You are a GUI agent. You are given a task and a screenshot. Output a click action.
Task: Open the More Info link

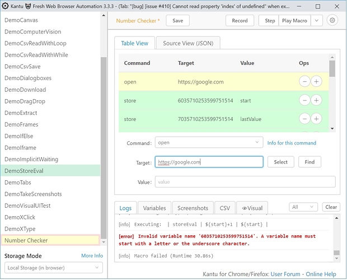pos(92,256)
